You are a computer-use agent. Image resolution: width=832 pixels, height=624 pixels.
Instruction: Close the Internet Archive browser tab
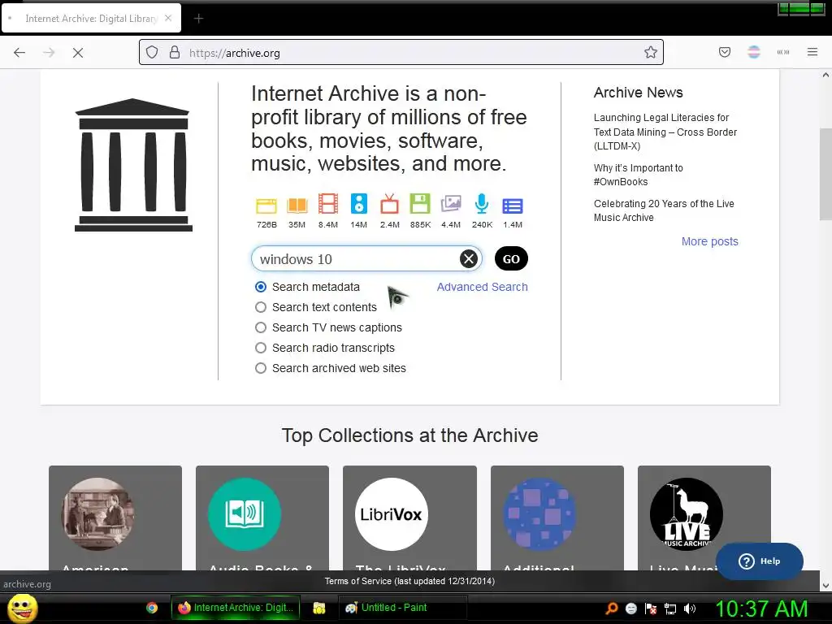168,18
